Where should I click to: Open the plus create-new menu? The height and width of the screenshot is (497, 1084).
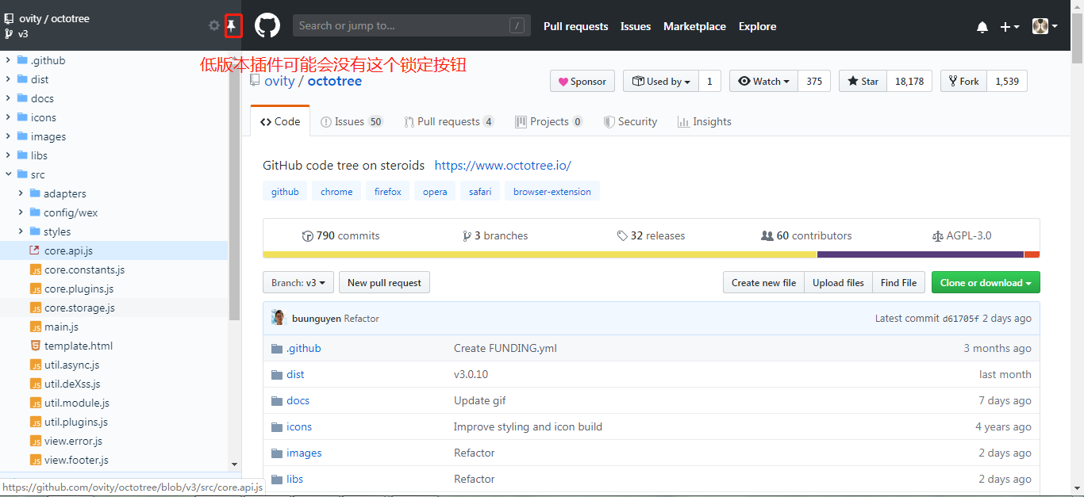(x=1009, y=27)
